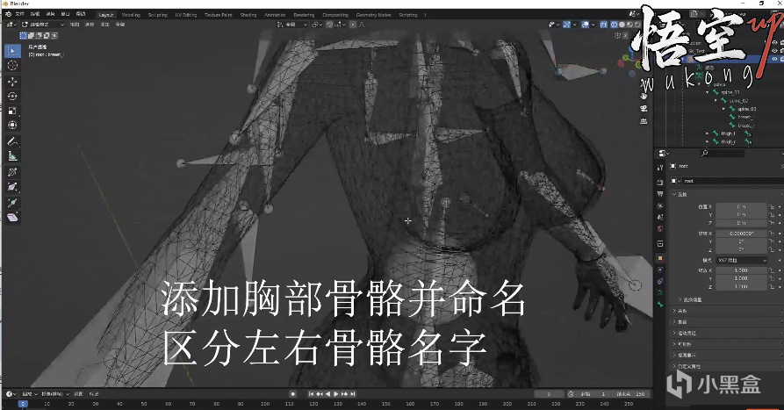This screenshot has height=410, width=784.
Task: Switch to the Sculpting workspace tab
Action: tap(157, 15)
